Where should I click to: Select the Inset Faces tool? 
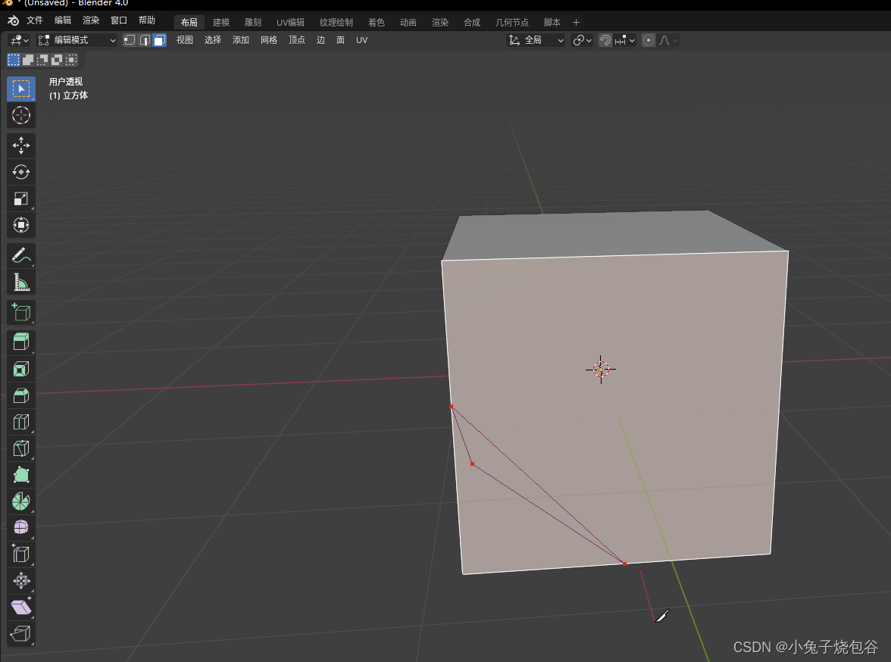[x=21, y=370]
